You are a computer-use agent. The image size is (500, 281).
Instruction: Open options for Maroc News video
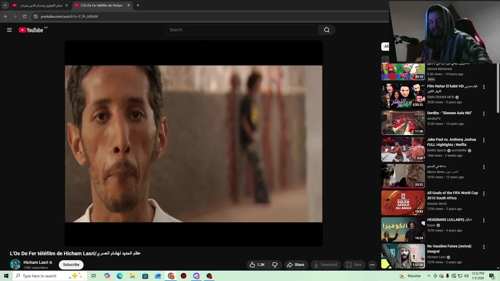tap(484, 167)
